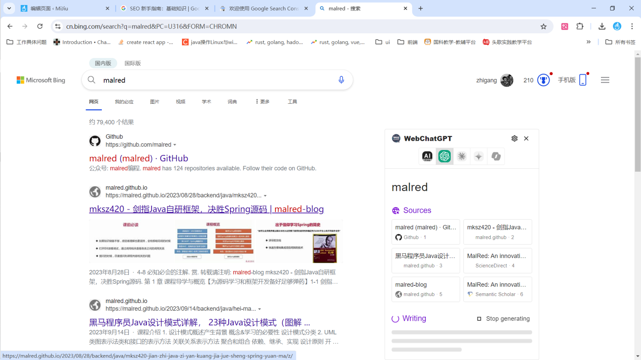Show more bookmarks with the chevron
Screen dimensions: 641x360
tap(588, 42)
